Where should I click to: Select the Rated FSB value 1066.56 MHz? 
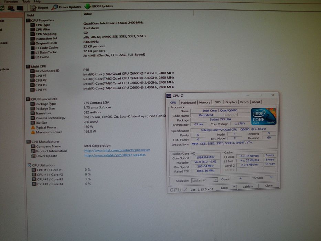point(205,171)
